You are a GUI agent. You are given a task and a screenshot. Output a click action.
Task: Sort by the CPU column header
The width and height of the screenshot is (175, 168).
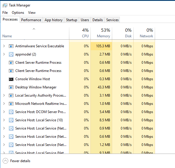coord(80,33)
